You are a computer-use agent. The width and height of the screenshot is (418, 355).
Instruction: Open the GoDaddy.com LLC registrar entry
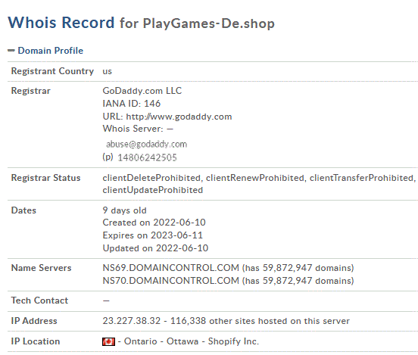[x=142, y=91]
